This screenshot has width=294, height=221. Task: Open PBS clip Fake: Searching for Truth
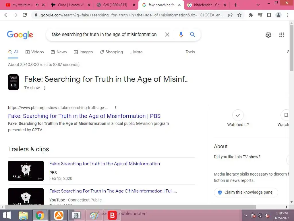(x=105, y=164)
